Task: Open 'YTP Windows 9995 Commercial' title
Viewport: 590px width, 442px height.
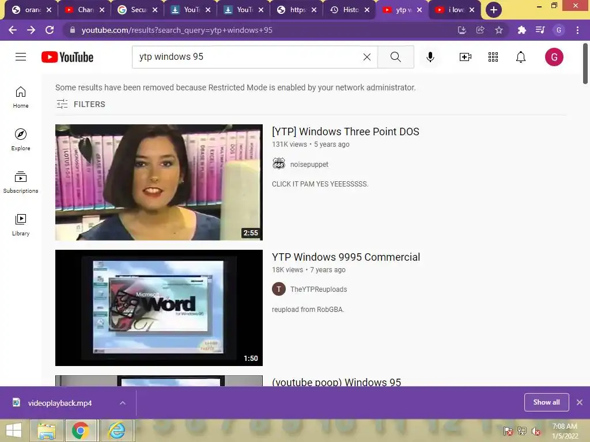Action: click(346, 257)
